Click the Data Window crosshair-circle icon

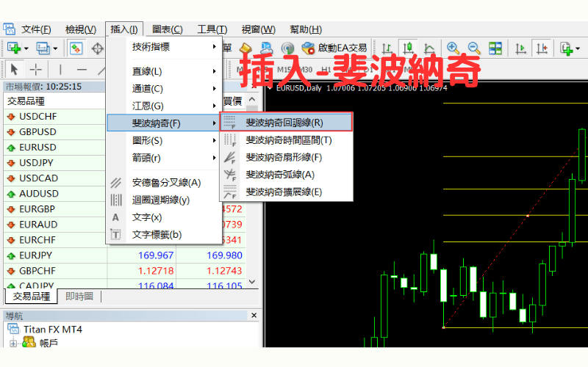click(98, 48)
